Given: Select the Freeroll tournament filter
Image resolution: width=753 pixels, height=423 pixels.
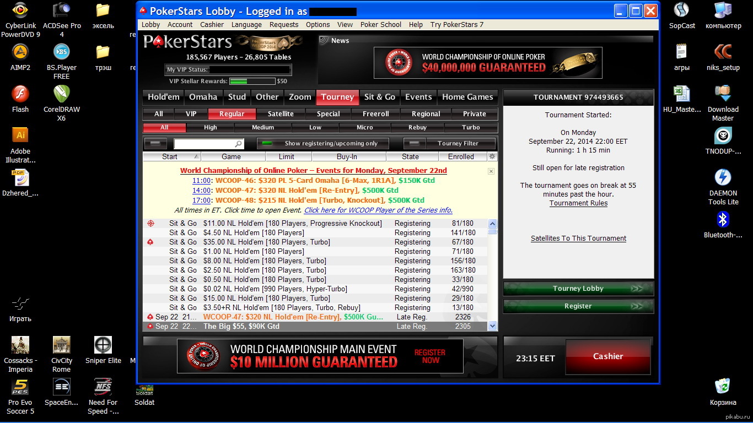Looking at the screenshot, I should coord(376,114).
